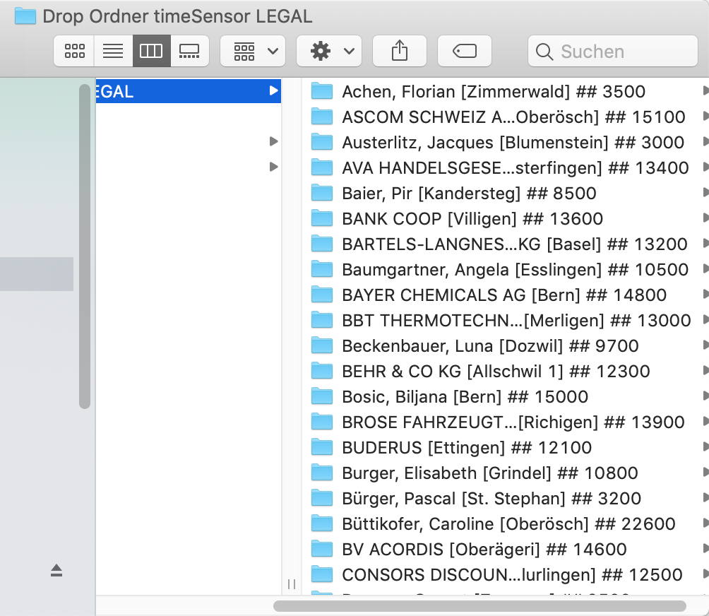Click the folder icon beside BARTELS-LANGNES
Screen dimensions: 709x616
point(322,243)
